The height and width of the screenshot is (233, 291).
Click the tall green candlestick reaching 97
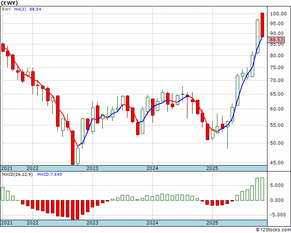tap(258, 36)
